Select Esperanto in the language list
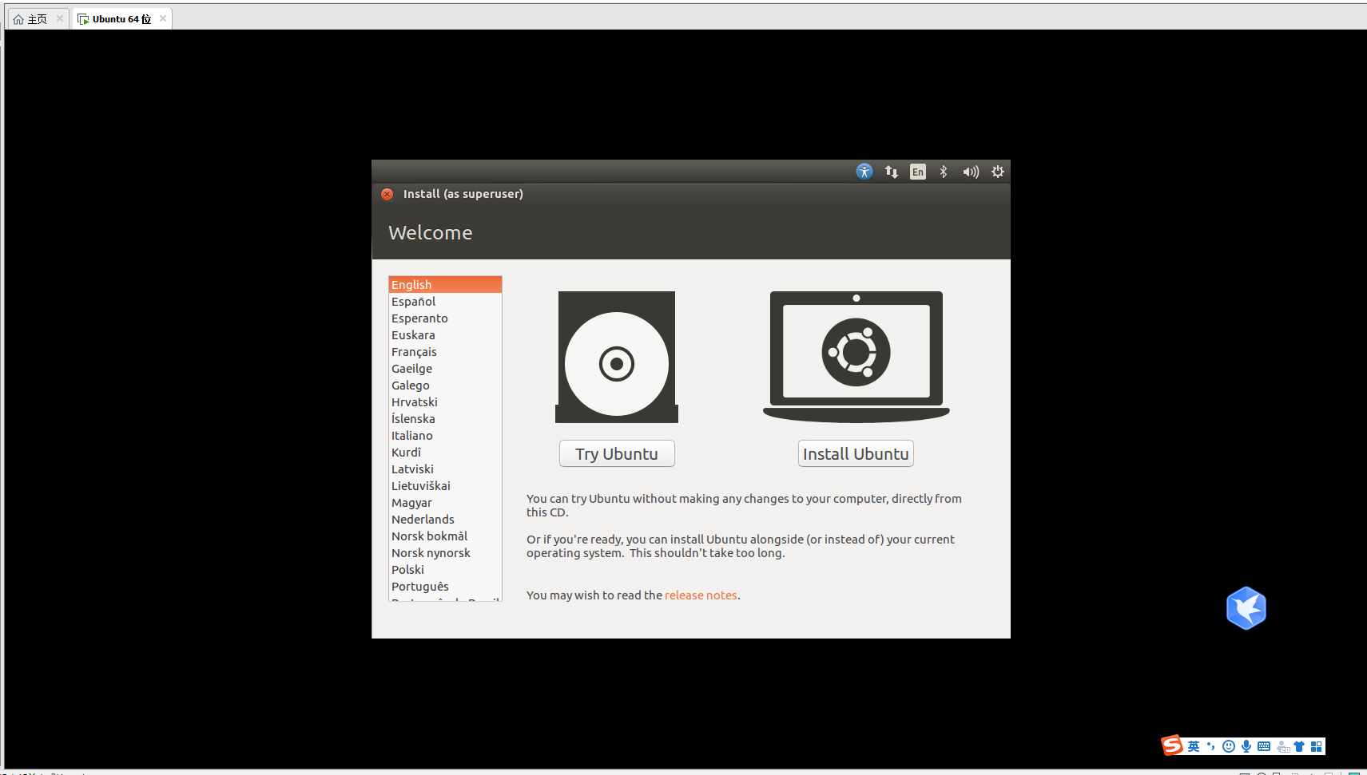 click(x=445, y=318)
